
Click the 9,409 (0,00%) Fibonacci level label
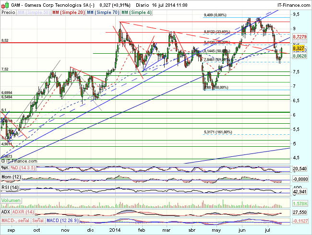(214, 15)
